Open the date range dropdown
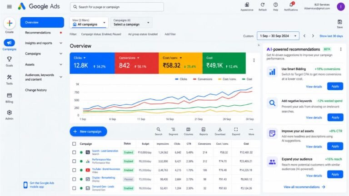The width and height of the screenshot is (349, 196). pos(278,36)
